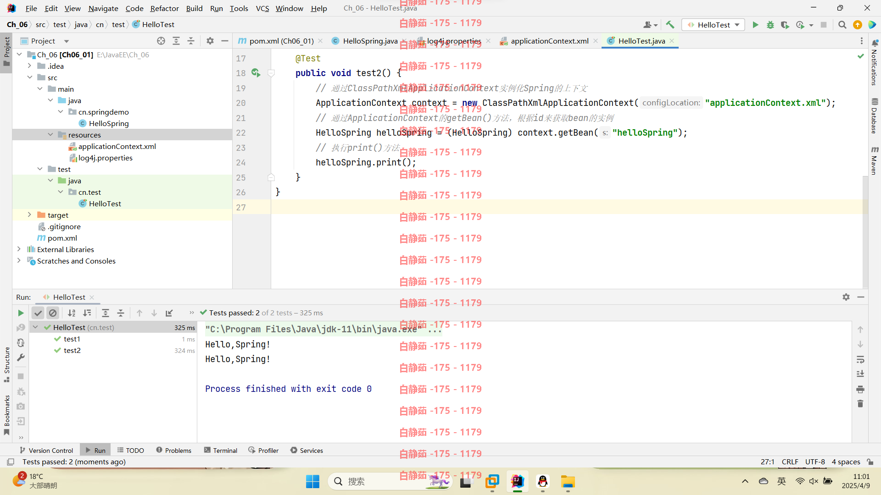The height and width of the screenshot is (495, 881).
Task: Clear console with trash icon
Action: pyautogui.click(x=860, y=404)
